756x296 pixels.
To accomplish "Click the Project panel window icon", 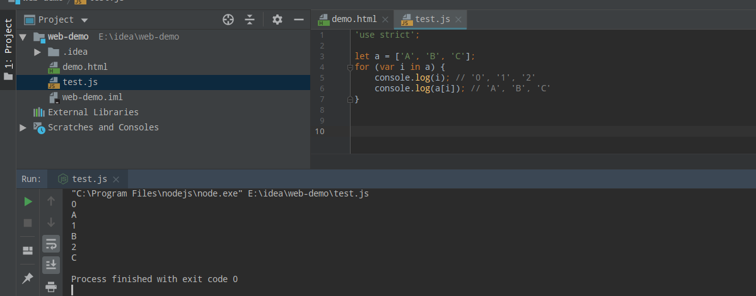I will [x=30, y=20].
